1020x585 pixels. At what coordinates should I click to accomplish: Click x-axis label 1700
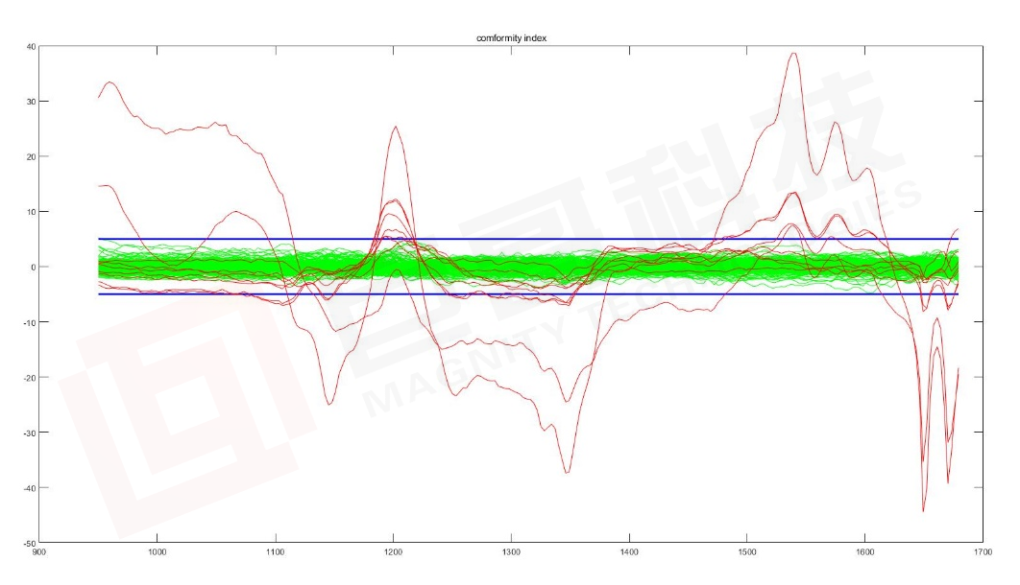pos(983,551)
